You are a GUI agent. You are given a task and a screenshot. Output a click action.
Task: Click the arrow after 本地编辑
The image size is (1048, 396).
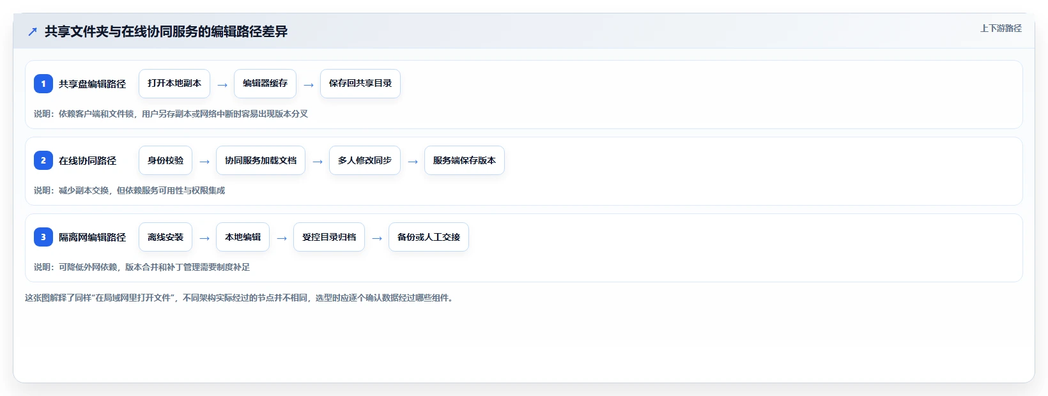(282, 238)
